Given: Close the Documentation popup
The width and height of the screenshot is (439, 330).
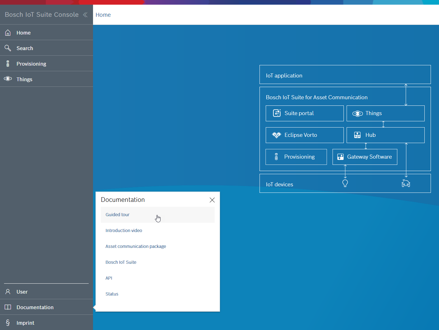Looking at the screenshot, I should coord(212,200).
